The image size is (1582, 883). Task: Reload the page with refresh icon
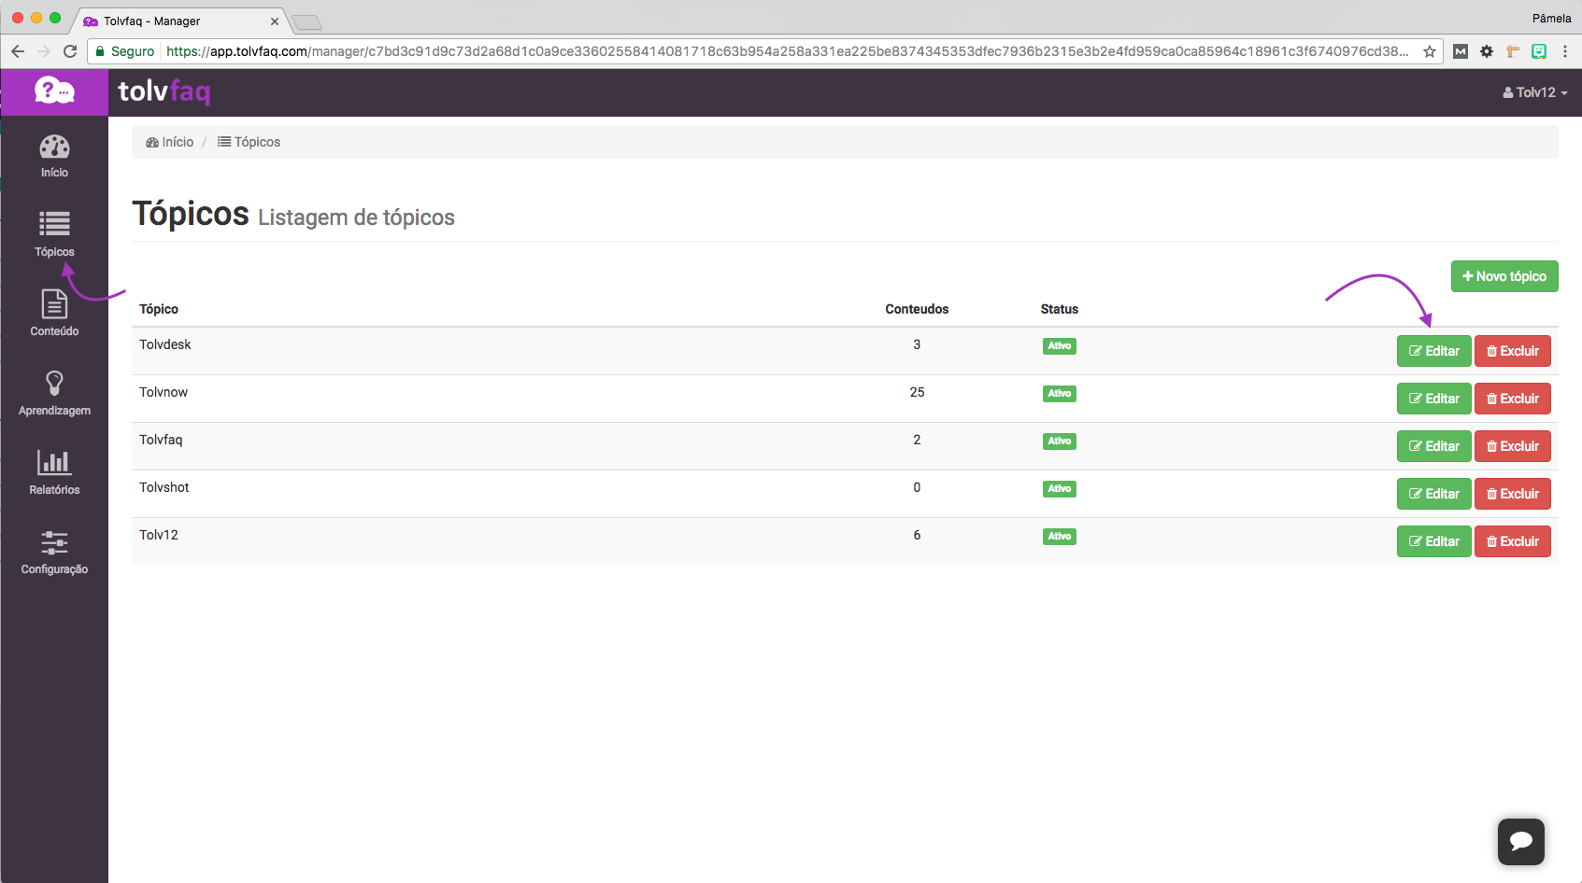pos(70,51)
